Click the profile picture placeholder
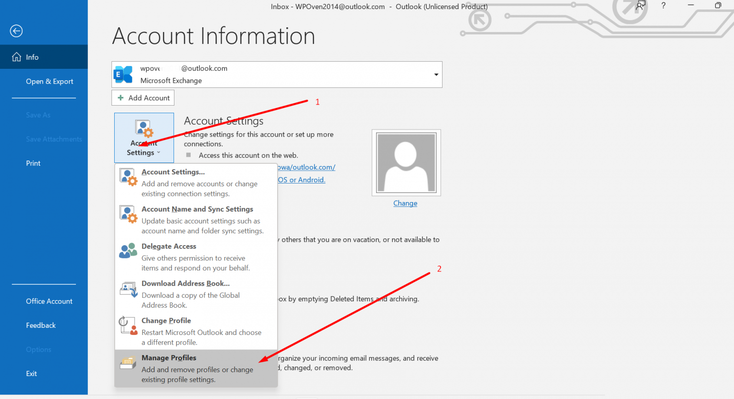This screenshot has width=734, height=399. click(x=406, y=162)
